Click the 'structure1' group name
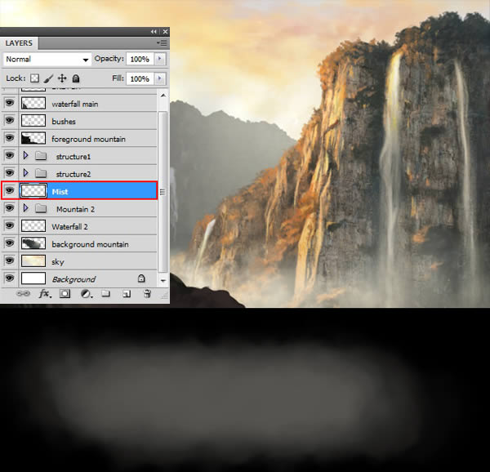This screenshot has height=472, width=490. (x=73, y=157)
